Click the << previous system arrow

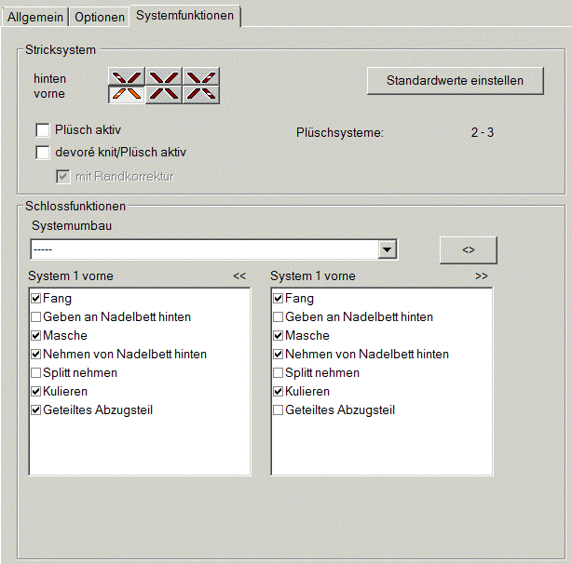click(239, 276)
